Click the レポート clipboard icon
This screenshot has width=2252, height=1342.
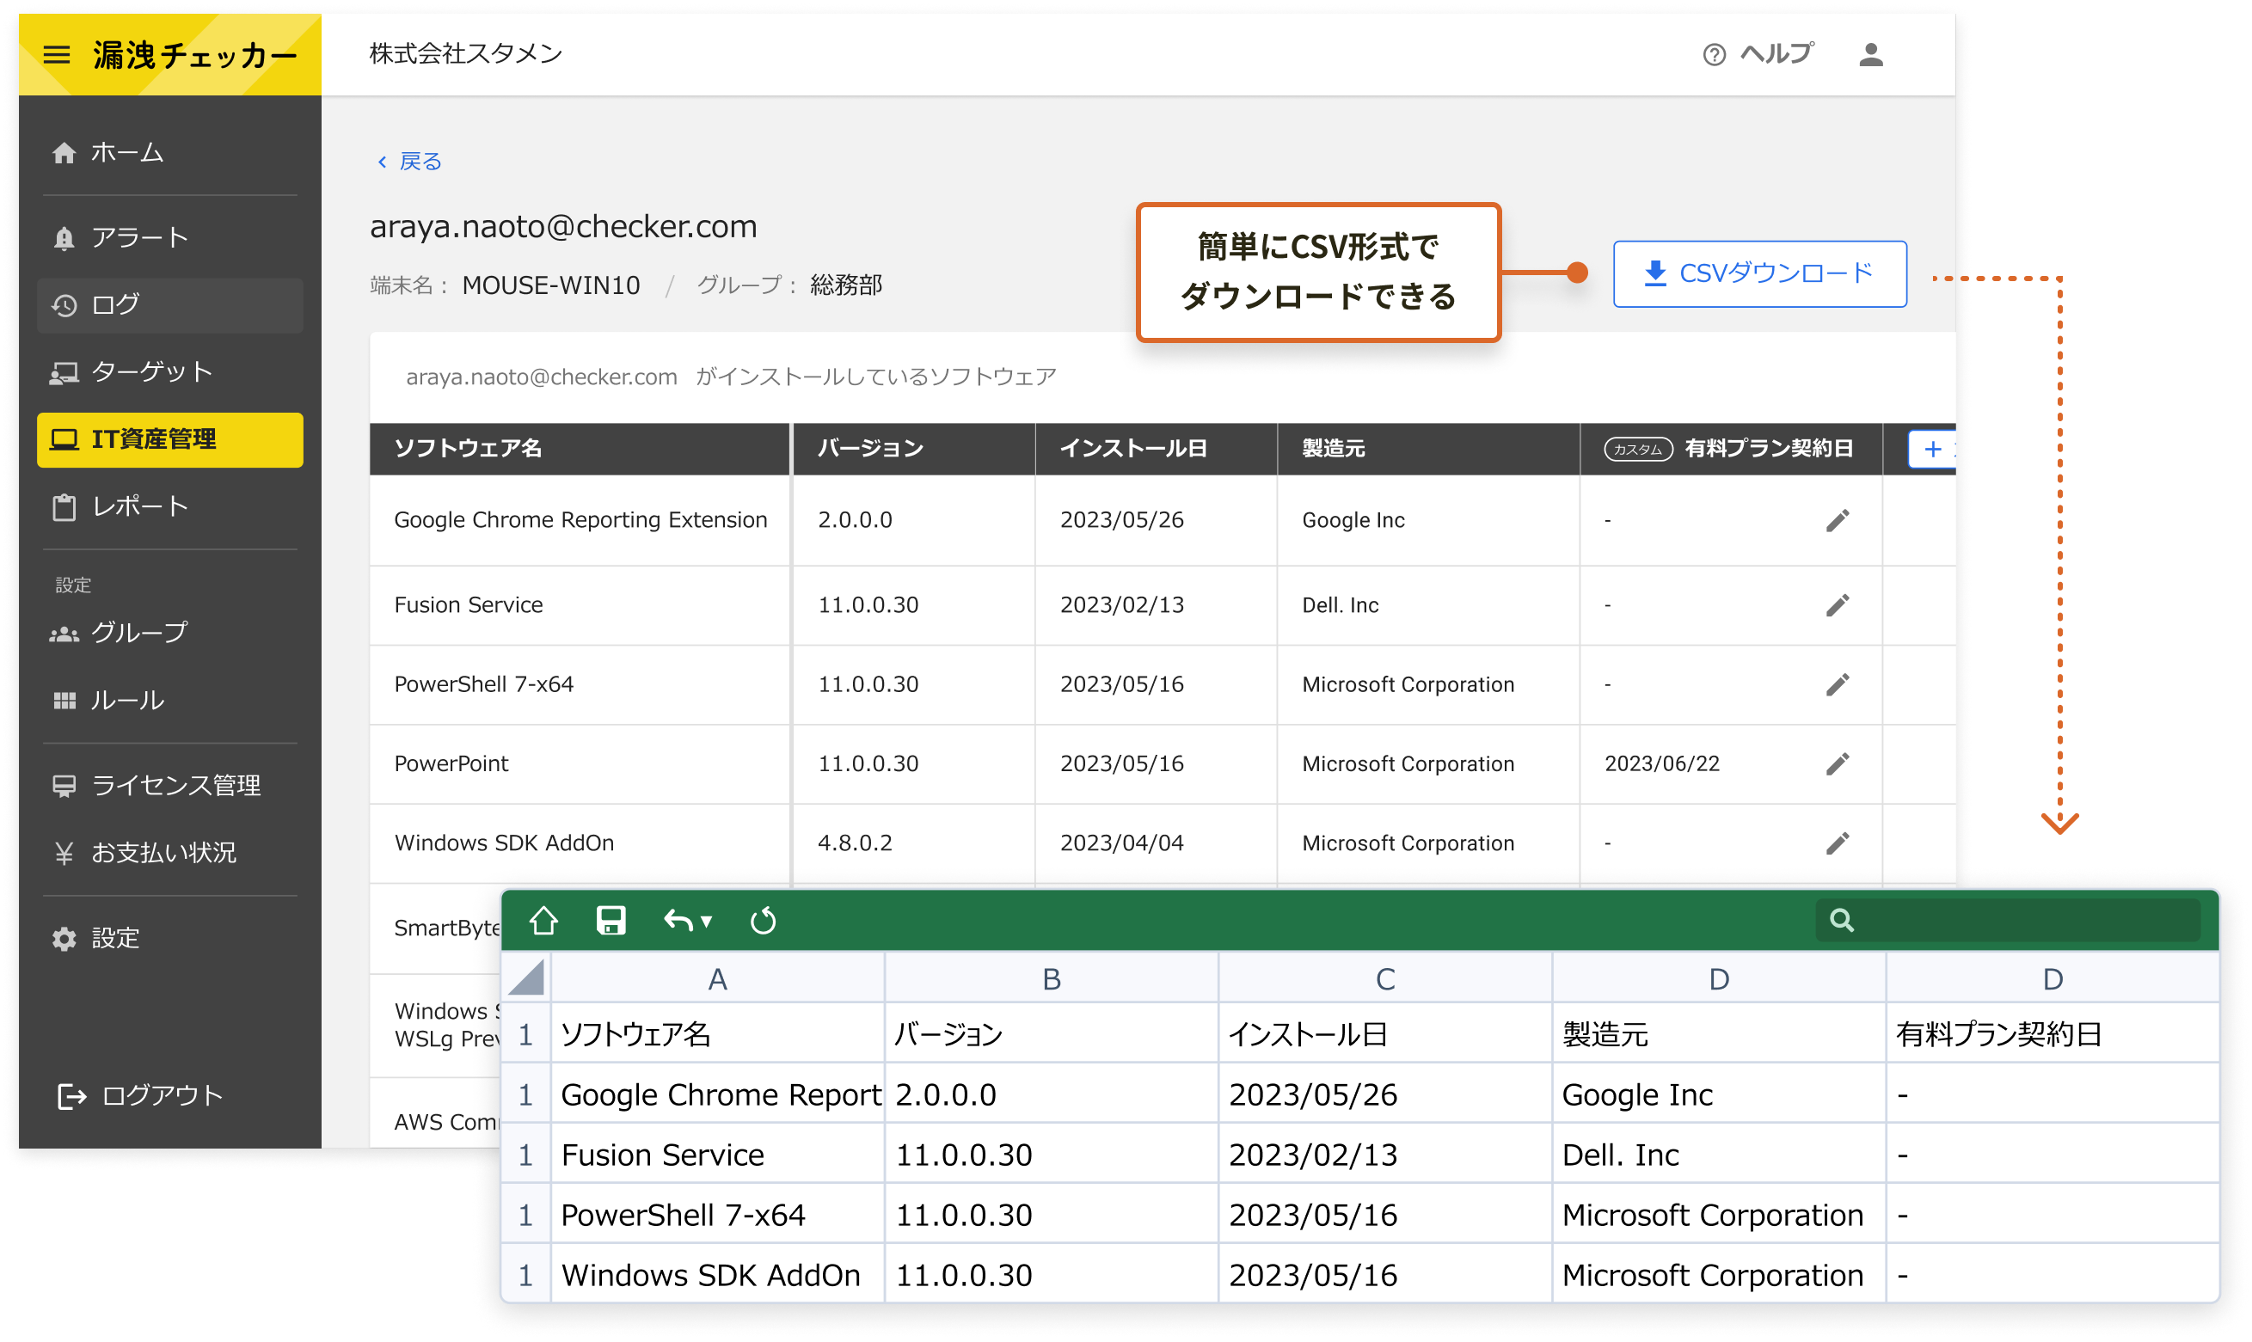(64, 507)
